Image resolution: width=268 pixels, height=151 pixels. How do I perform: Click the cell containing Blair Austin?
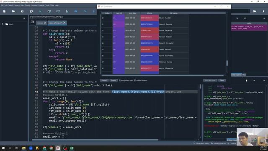[x=174, y=18]
